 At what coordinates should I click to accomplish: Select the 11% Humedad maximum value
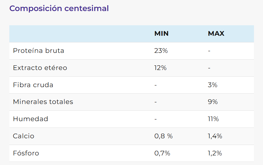(213, 119)
